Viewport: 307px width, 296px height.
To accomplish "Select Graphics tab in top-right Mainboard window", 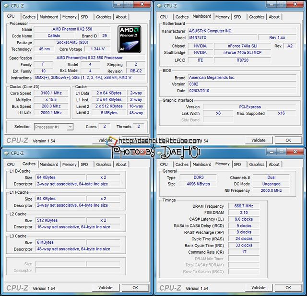I will pos(257,17).
